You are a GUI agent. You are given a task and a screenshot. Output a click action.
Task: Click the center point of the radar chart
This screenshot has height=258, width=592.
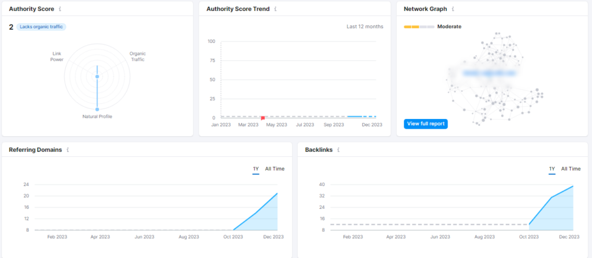point(97,77)
